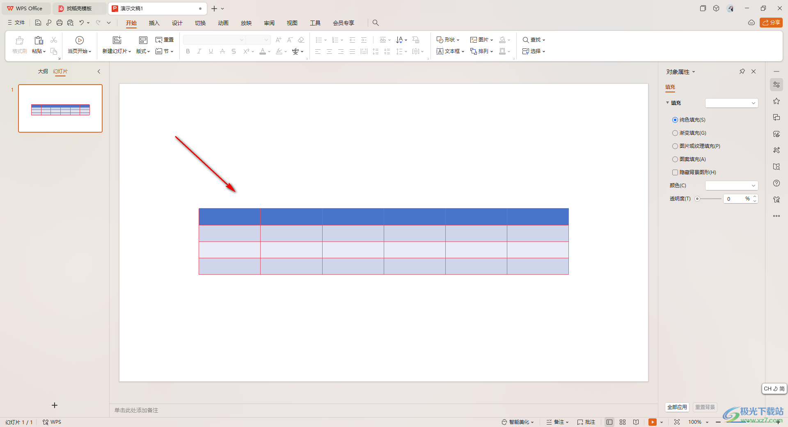Open the Design ribbon tab
Viewport: 788px width, 427px height.
(177, 23)
